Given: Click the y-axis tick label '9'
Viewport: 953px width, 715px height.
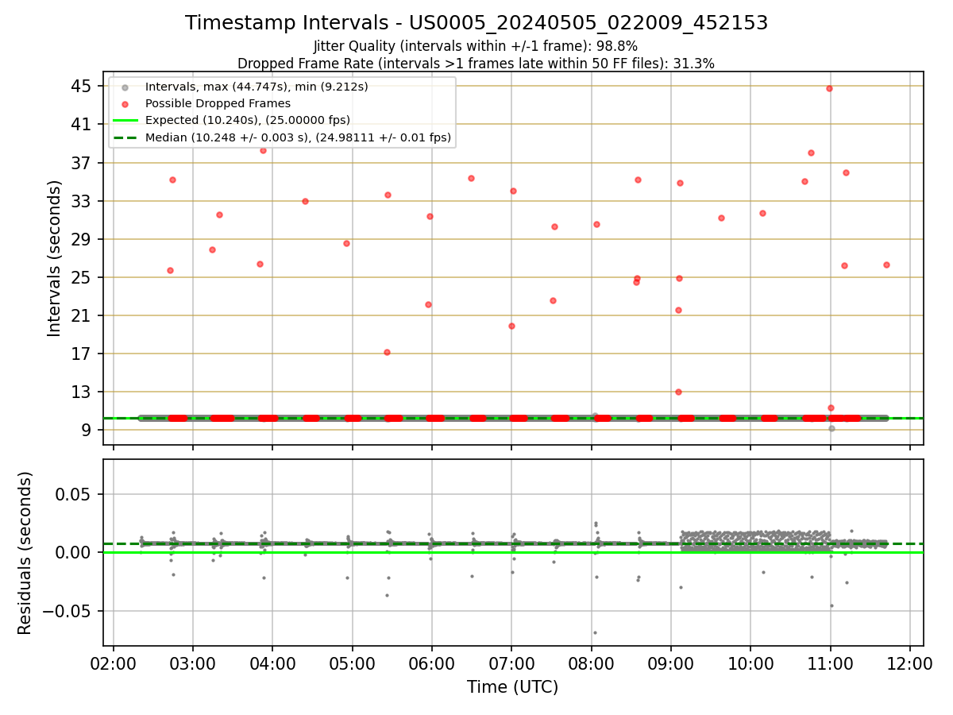Looking at the screenshot, I should click(87, 430).
